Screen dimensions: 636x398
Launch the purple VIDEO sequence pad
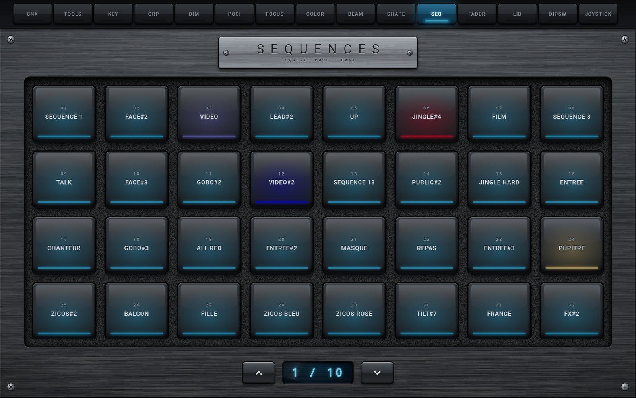(x=209, y=113)
